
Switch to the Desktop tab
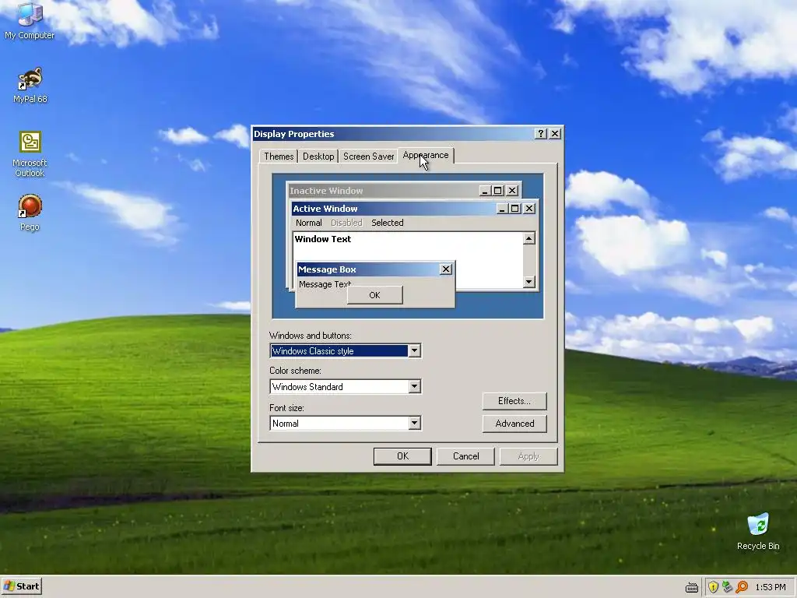pos(318,156)
